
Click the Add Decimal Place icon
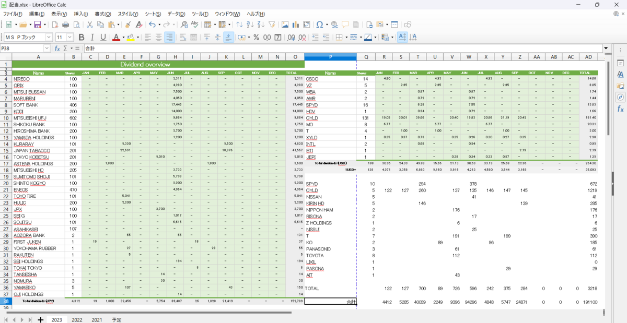[x=291, y=37]
